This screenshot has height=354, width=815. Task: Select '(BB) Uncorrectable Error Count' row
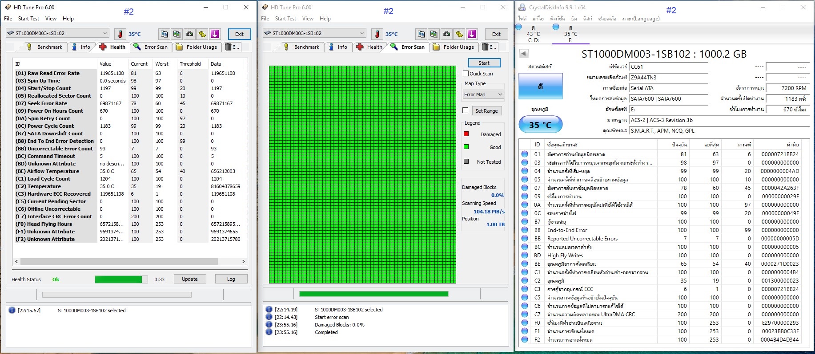pyautogui.click(x=130, y=149)
